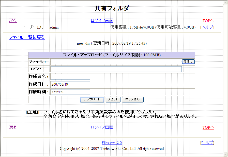Select the 作成者名 input box
This screenshot has width=228, height=157.
tap(70, 77)
